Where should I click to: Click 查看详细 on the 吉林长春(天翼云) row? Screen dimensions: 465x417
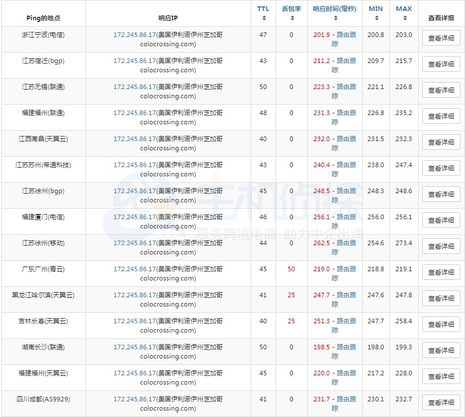[x=441, y=325]
